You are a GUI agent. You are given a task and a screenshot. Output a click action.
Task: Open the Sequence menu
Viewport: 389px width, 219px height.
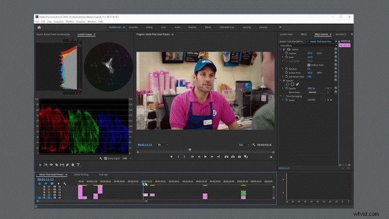[59, 22]
